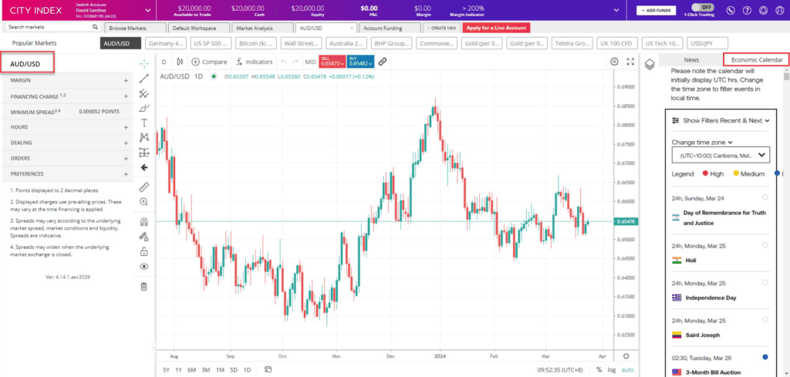Open the BUY price dropdown
This screenshot has width=790, height=377.
[360, 62]
